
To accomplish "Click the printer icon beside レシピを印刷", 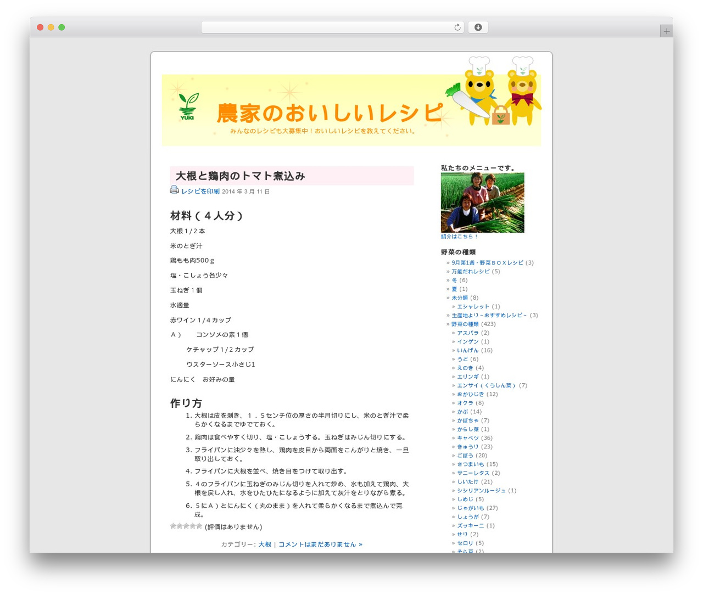I will [x=174, y=190].
